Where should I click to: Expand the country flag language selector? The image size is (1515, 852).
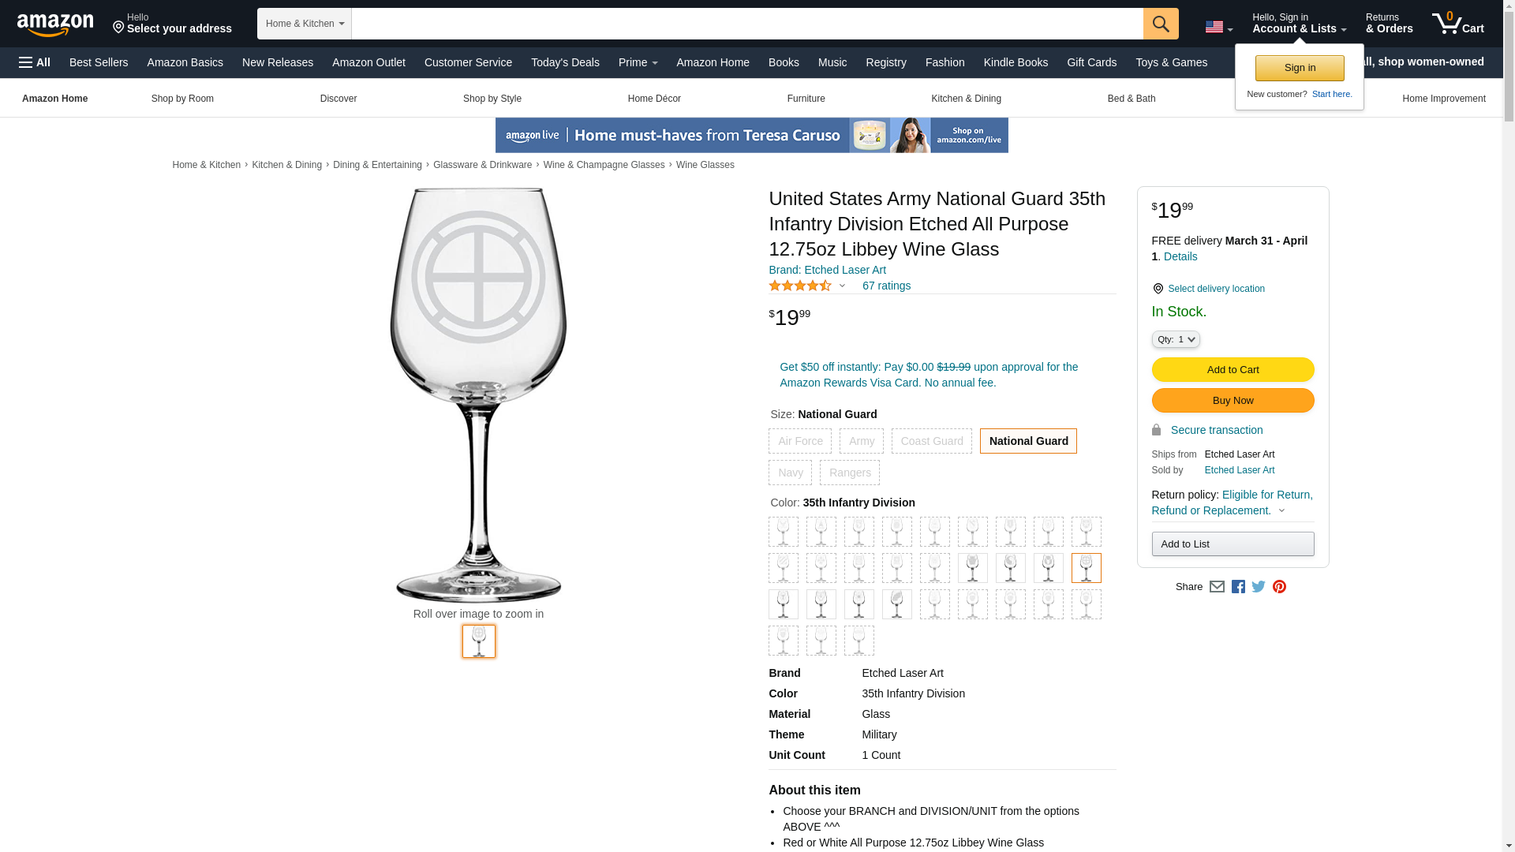tap(1218, 27)
